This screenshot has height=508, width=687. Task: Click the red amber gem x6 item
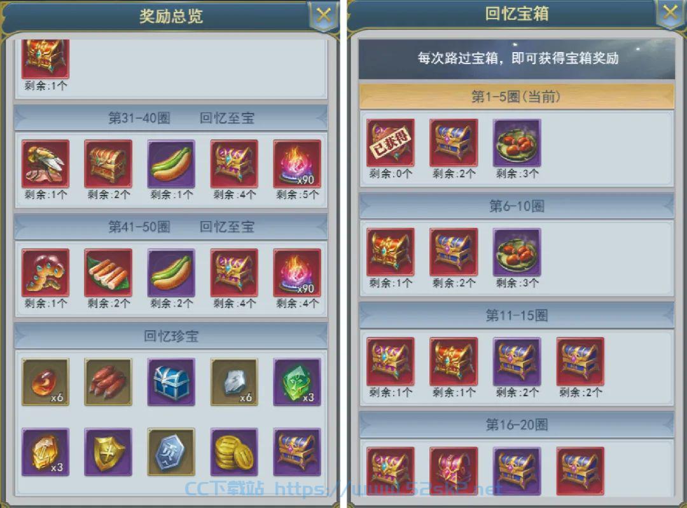coord(46,382)
